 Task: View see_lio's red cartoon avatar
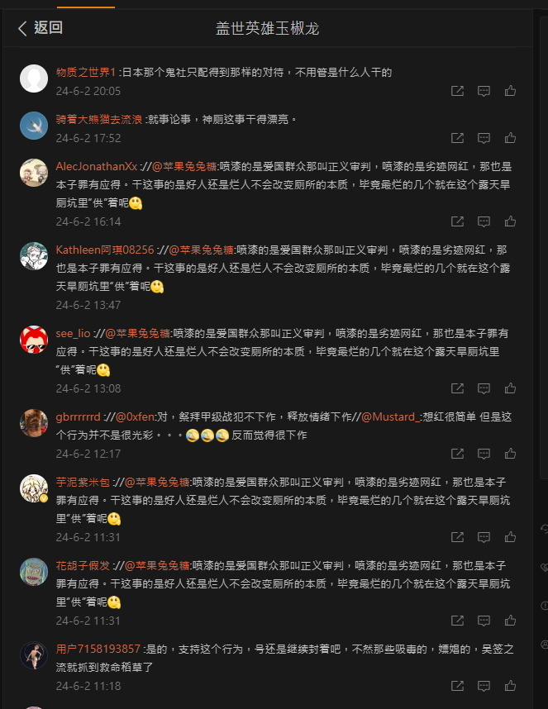pyautogui.click(x=34, y=340)
